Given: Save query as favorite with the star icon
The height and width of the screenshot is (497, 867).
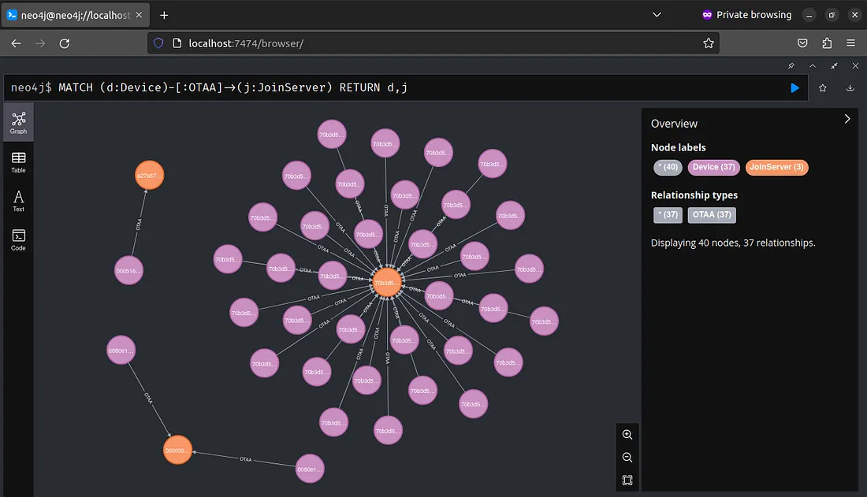Looking at the screenshot, I should (x=822, y=88).
